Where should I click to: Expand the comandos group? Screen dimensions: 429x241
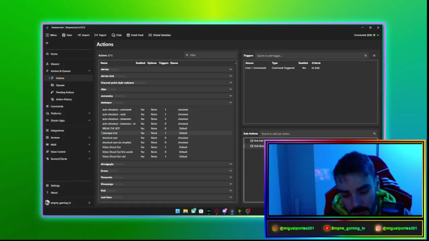point(231,96)
